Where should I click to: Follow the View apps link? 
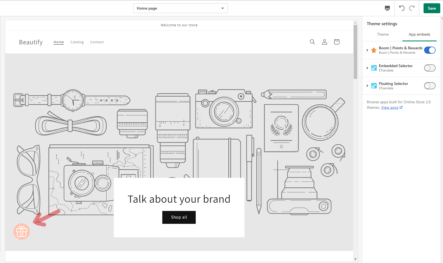click(390, 107)
